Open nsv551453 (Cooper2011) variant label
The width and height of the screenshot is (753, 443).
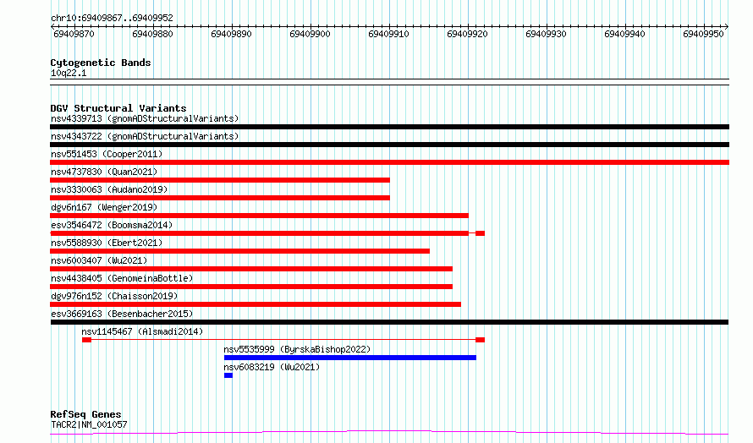[107, 154]
